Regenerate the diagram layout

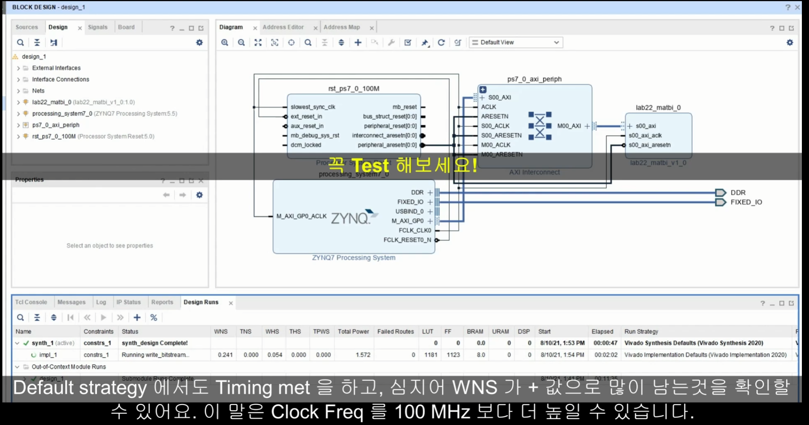(441, 42)
